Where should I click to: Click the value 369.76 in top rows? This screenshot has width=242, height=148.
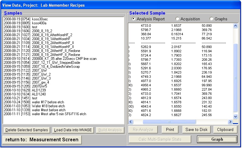tap(207, 30)
